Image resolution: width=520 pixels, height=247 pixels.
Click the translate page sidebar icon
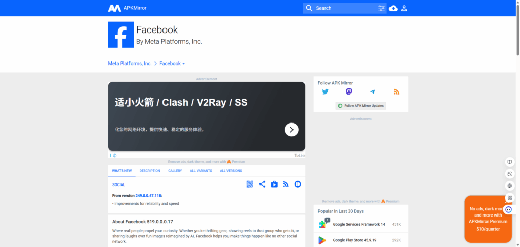(x=510, y=174)
